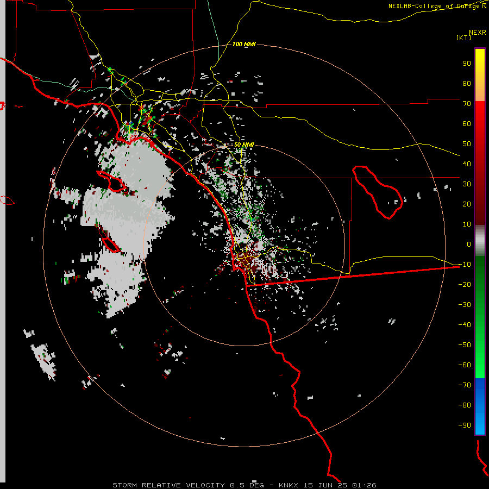Click the -80 value on the velocity scale

[x=465, y=405]
